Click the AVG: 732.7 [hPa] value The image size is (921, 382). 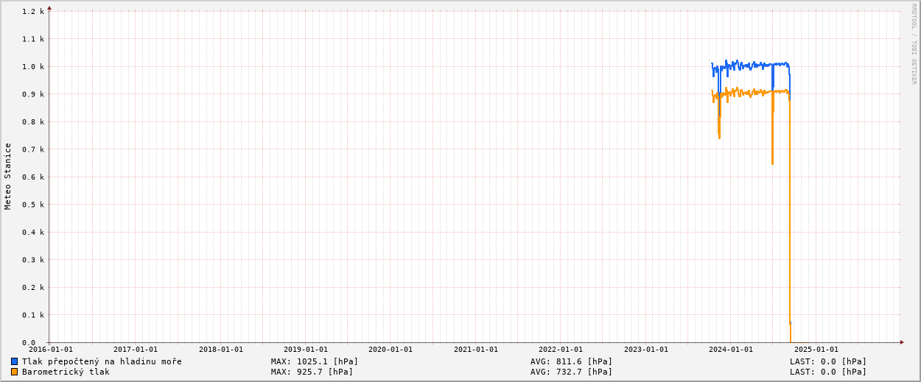[571, 372]
